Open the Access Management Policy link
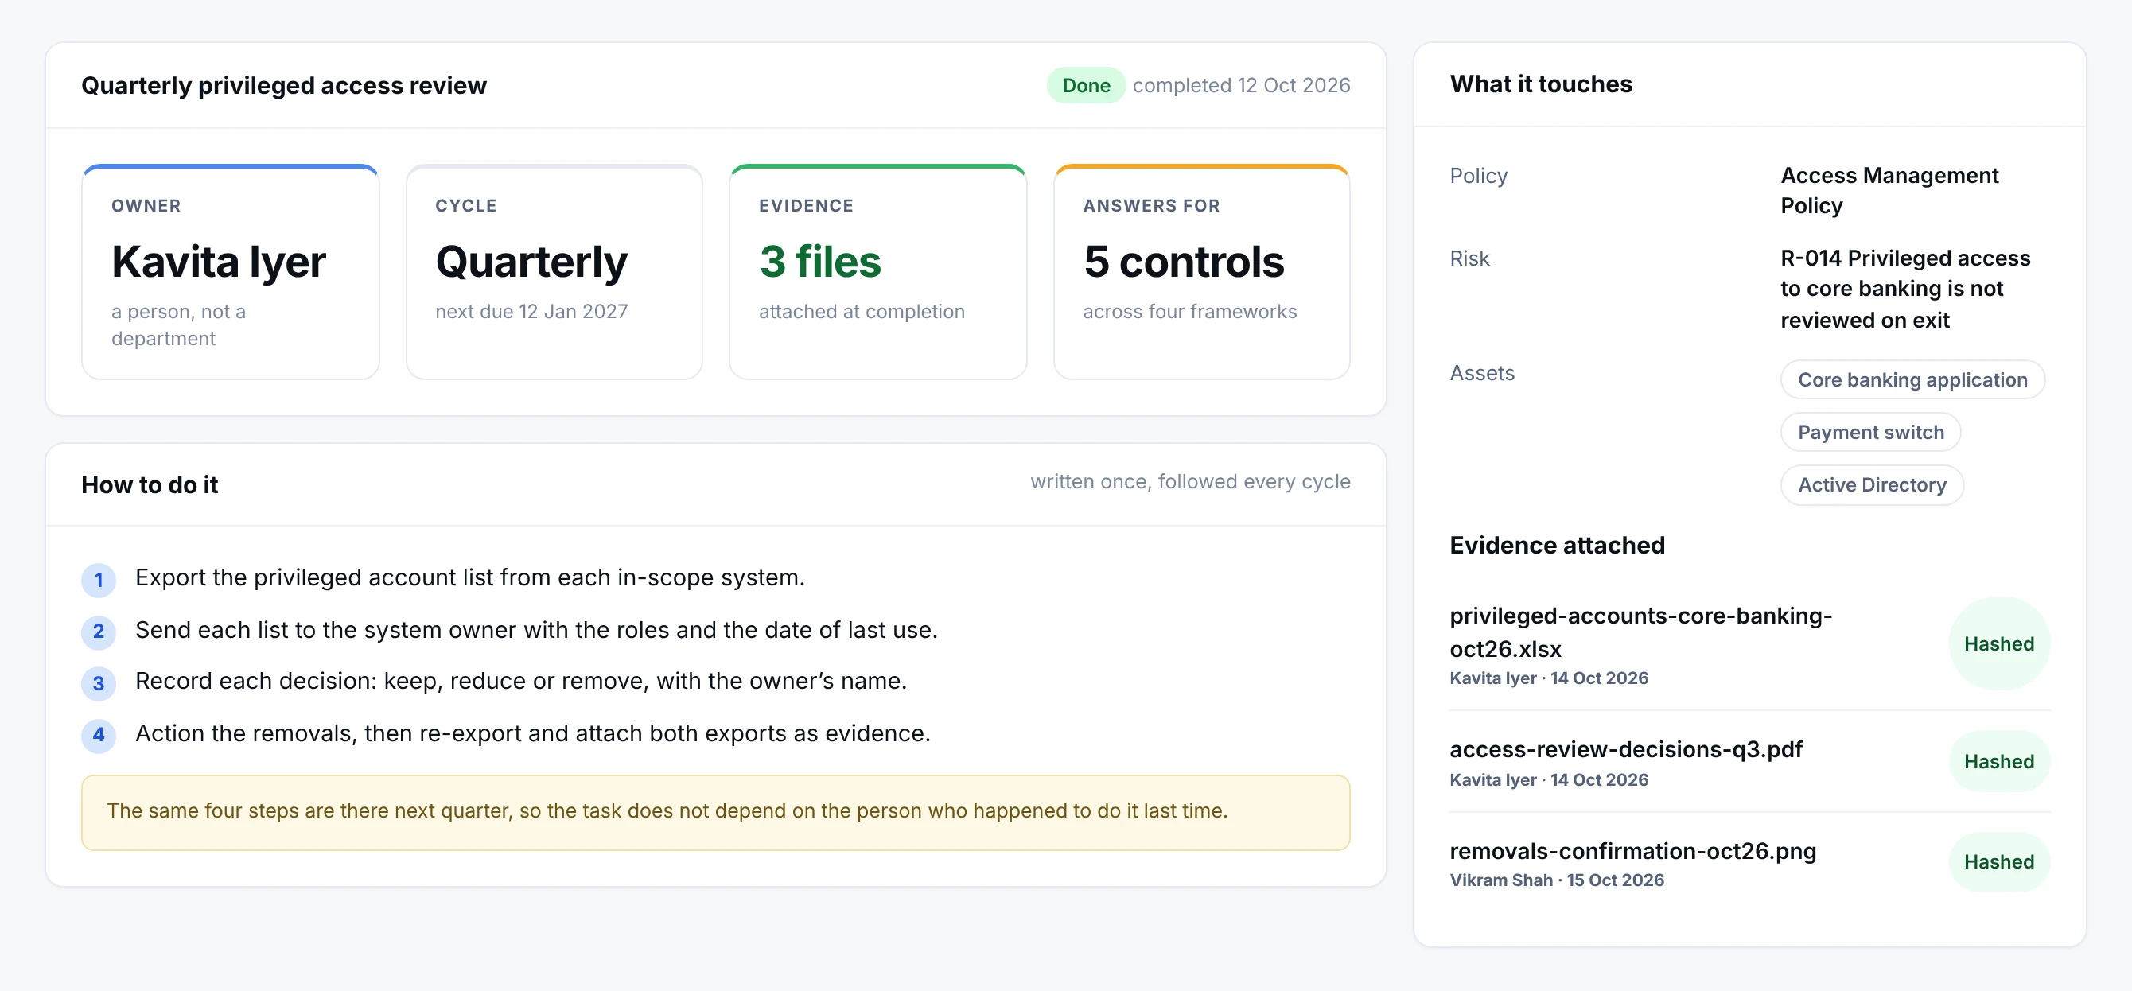The image size is (2132, 991). [x=1889, y=190]
